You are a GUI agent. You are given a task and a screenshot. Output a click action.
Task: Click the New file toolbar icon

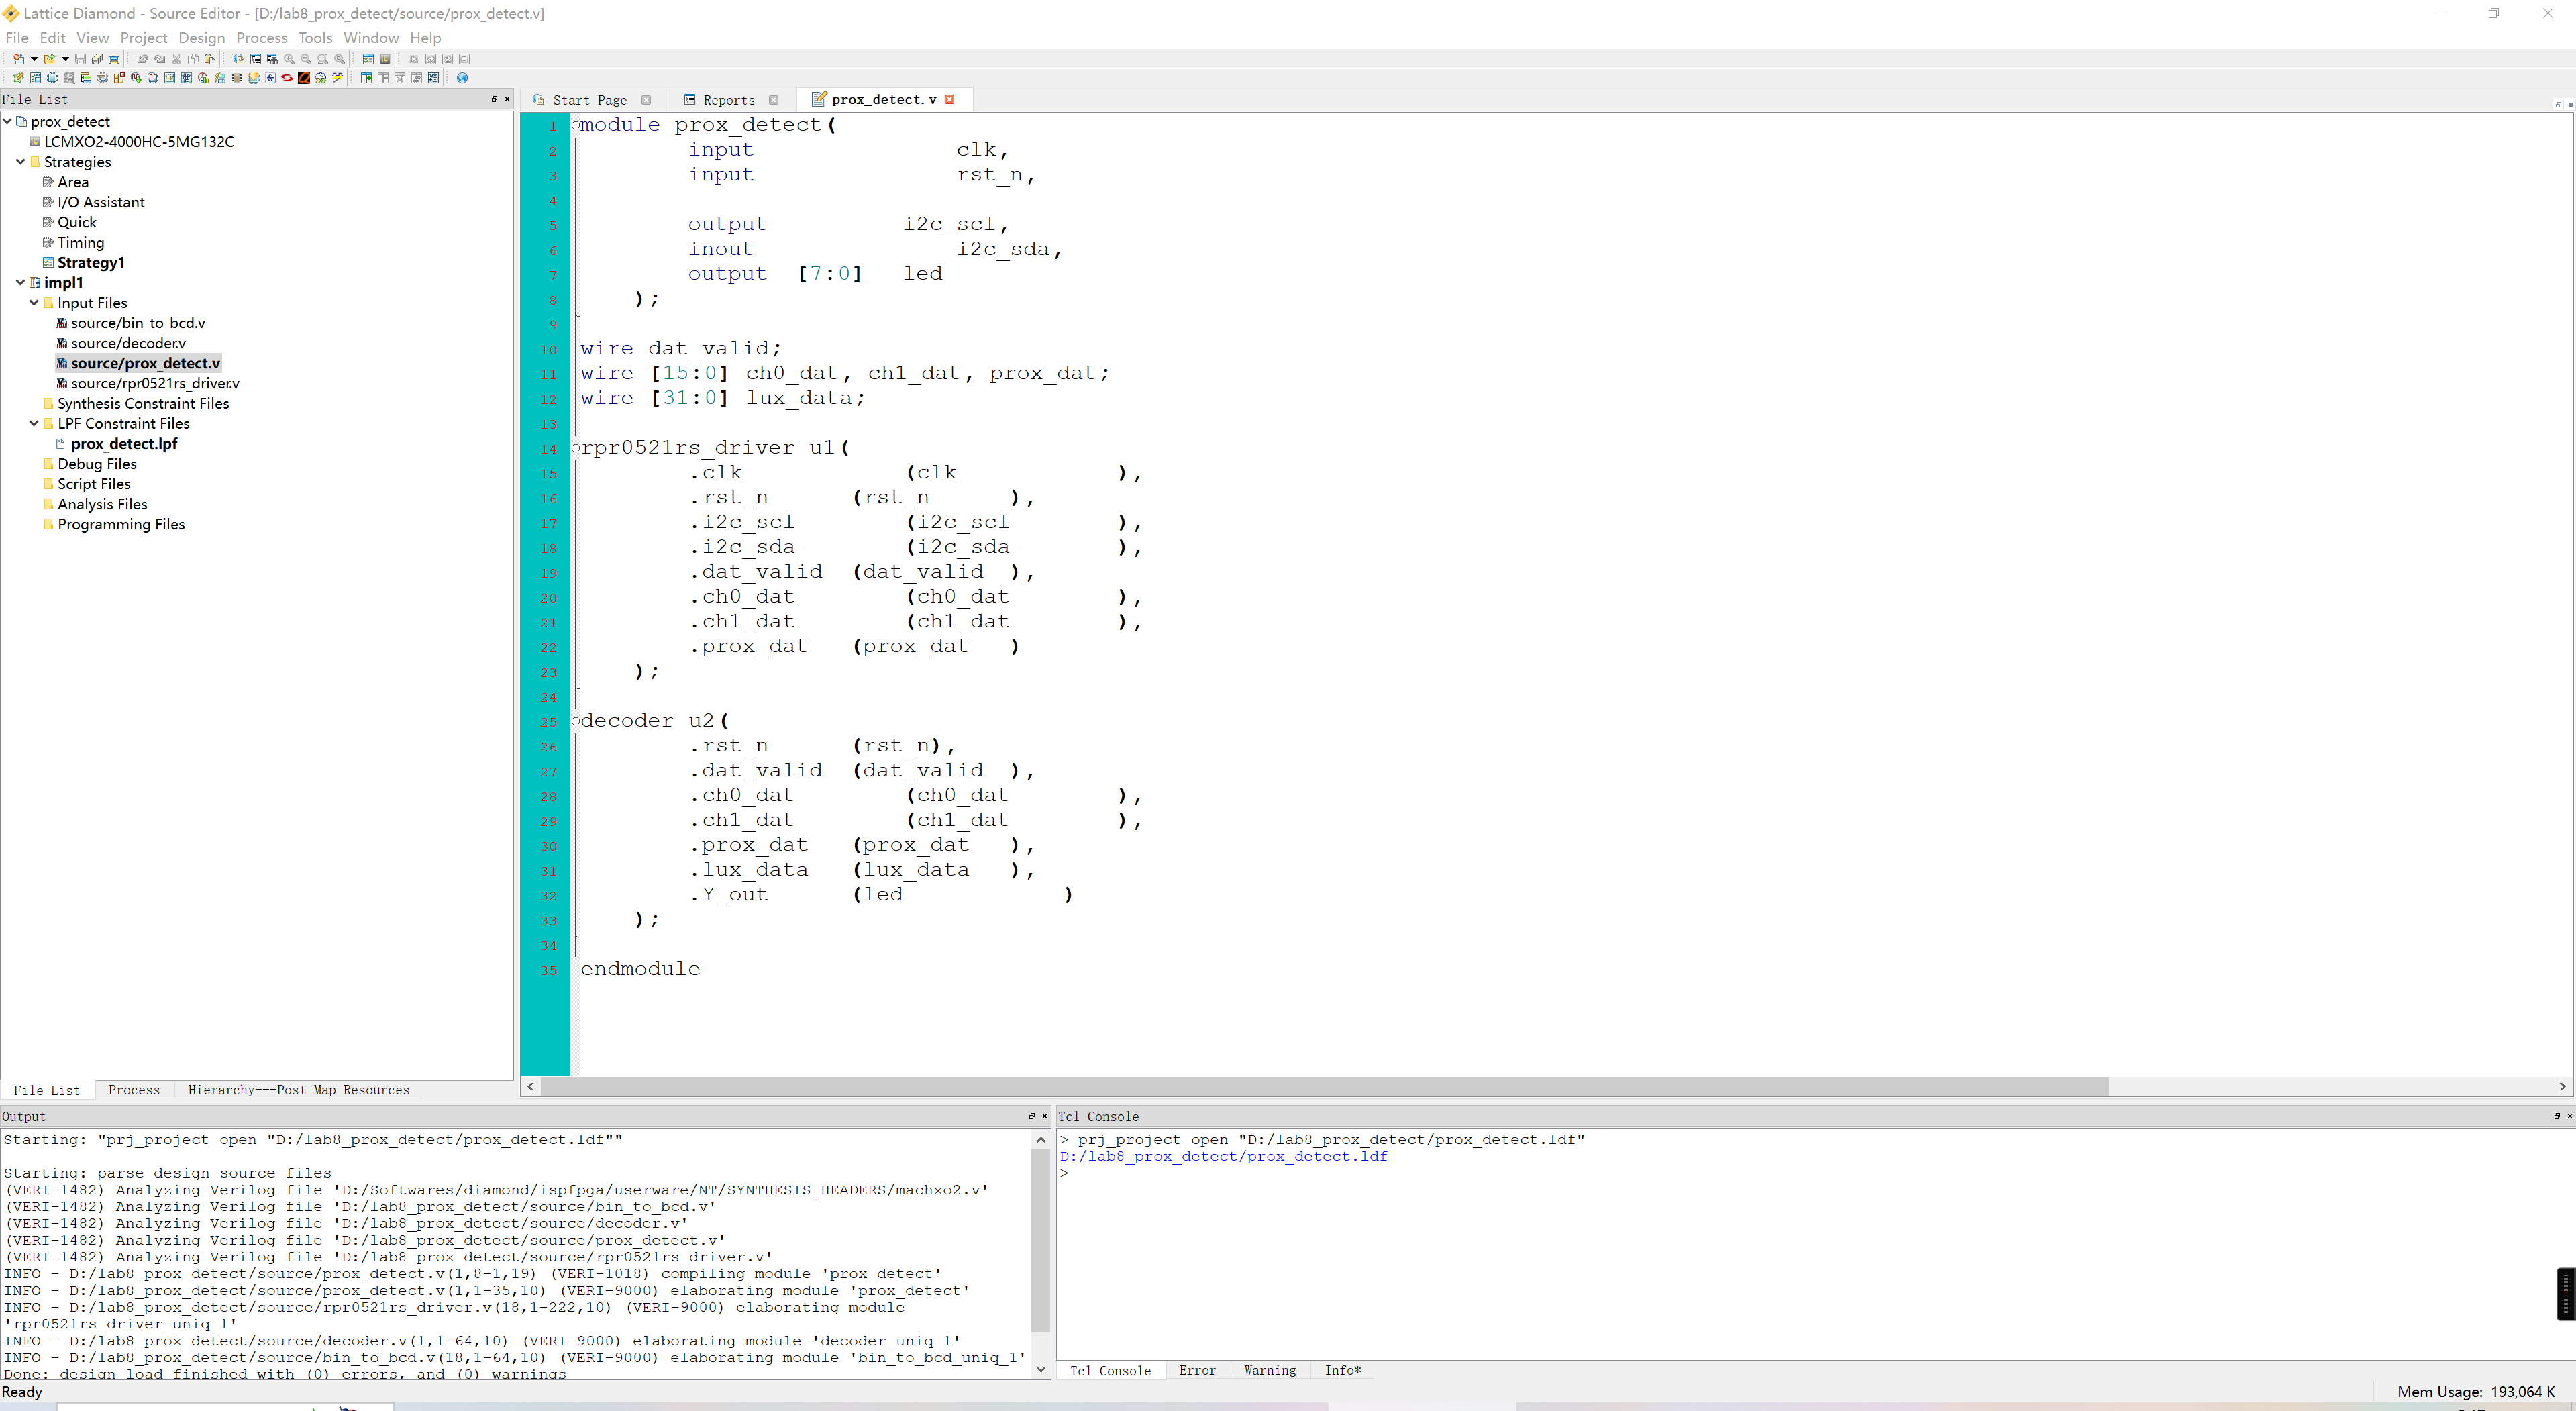point(19,59)
